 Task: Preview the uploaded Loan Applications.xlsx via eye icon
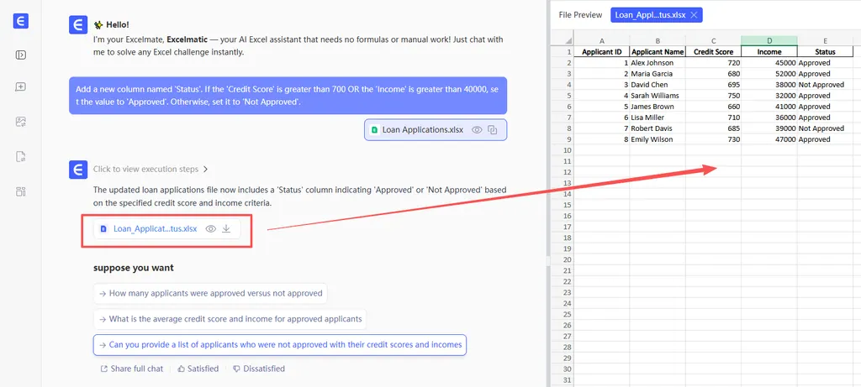477,130
